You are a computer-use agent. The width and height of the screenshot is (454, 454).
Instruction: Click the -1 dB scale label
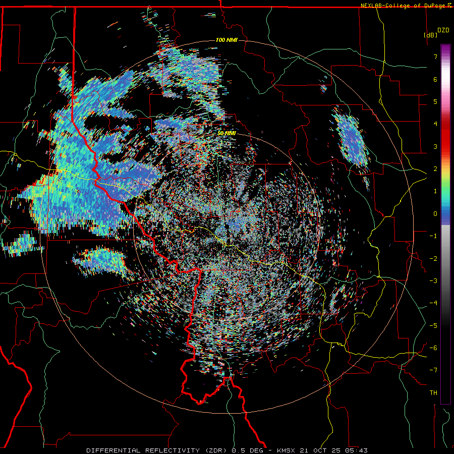pos(433,236)
